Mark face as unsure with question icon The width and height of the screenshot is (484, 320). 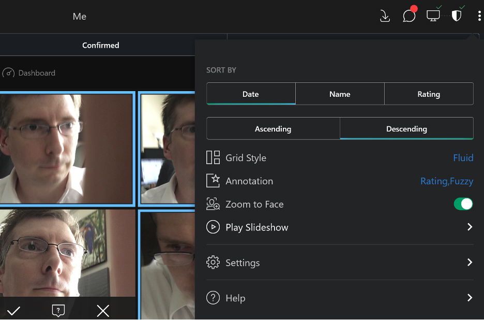pyautogui.click(x=57, y=311)
